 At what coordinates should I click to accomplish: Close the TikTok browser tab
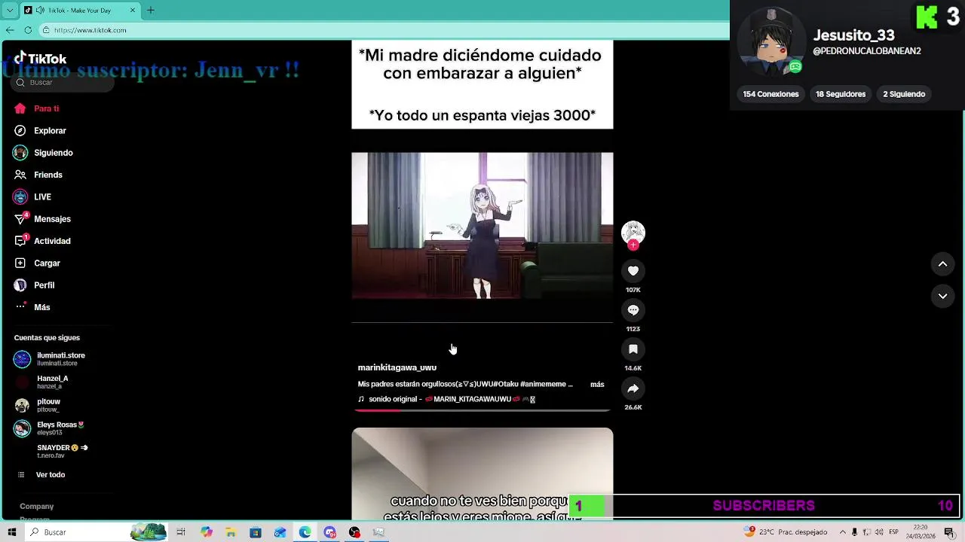(x=133, y=11)
